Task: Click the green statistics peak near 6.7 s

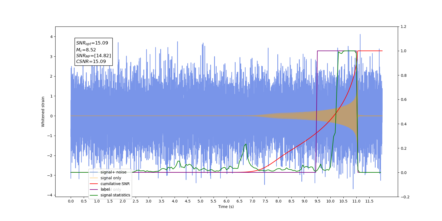Action: pyautogui.click(x=246, y=144)
